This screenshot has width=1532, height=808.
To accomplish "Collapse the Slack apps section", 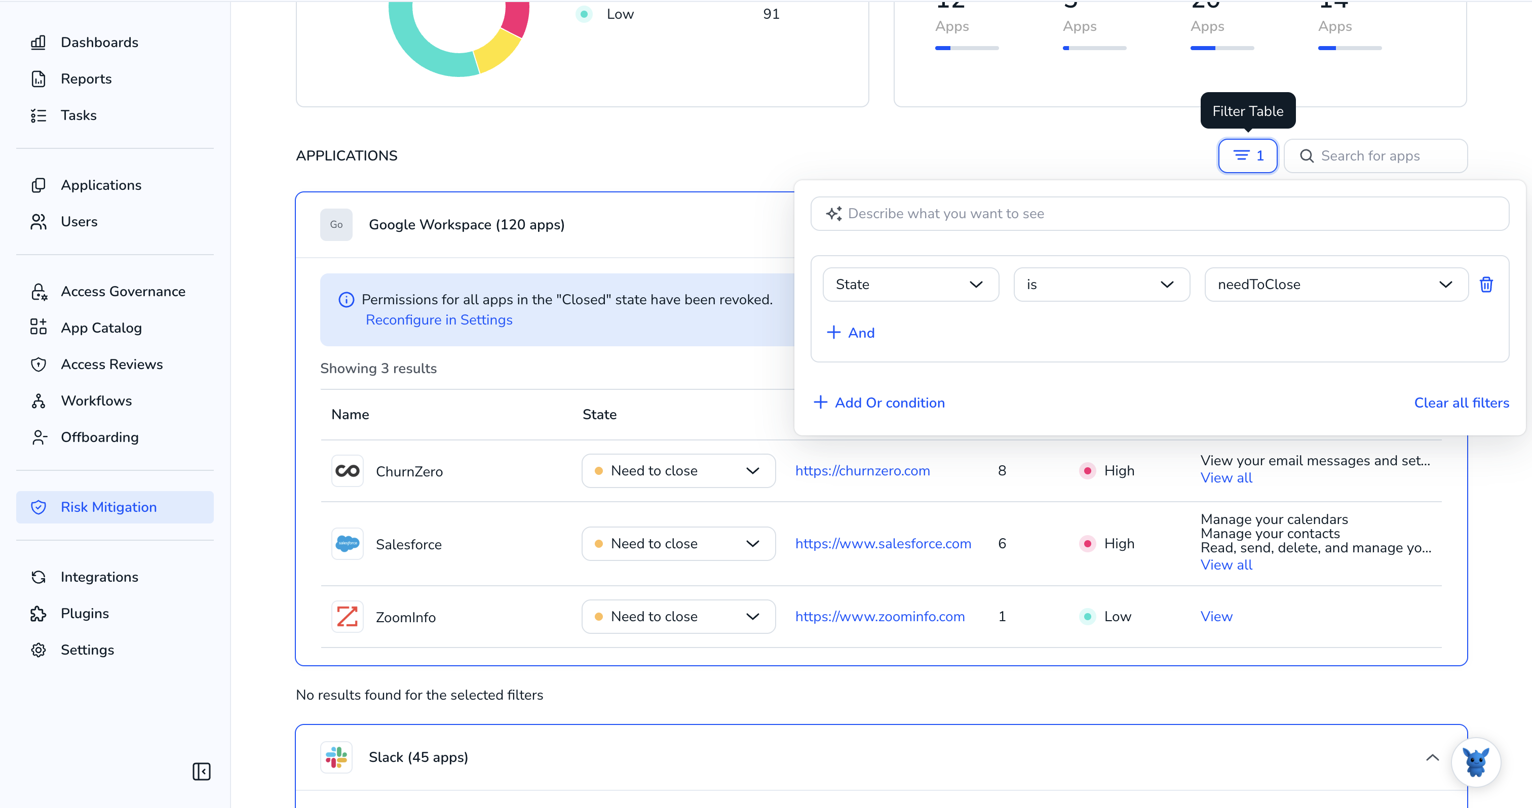I will [x=1432, y=757].
